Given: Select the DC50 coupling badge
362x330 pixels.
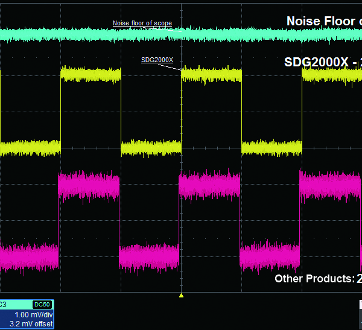Looking at the screenshot, I should point(42,305).
